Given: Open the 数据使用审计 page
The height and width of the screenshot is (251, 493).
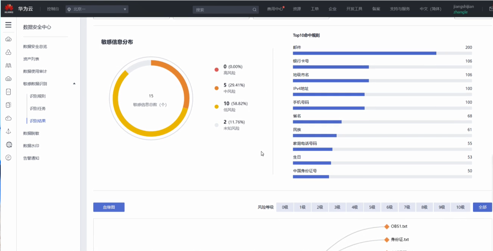Looking at the screenshot, I should coord(35,72).
